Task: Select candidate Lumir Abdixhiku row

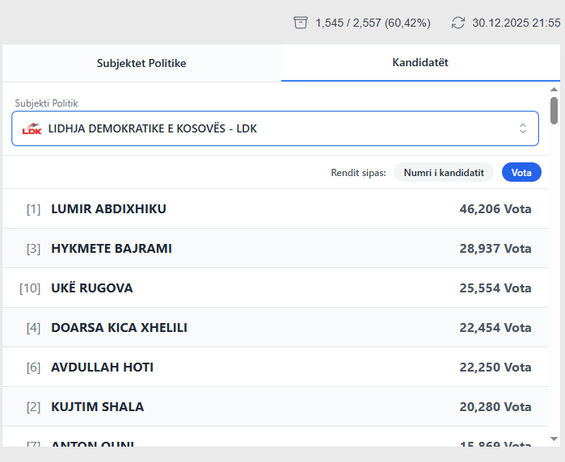Action: click(275, 209)
